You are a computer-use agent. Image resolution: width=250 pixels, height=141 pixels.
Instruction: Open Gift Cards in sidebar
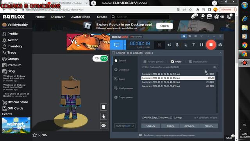(13, 108)
